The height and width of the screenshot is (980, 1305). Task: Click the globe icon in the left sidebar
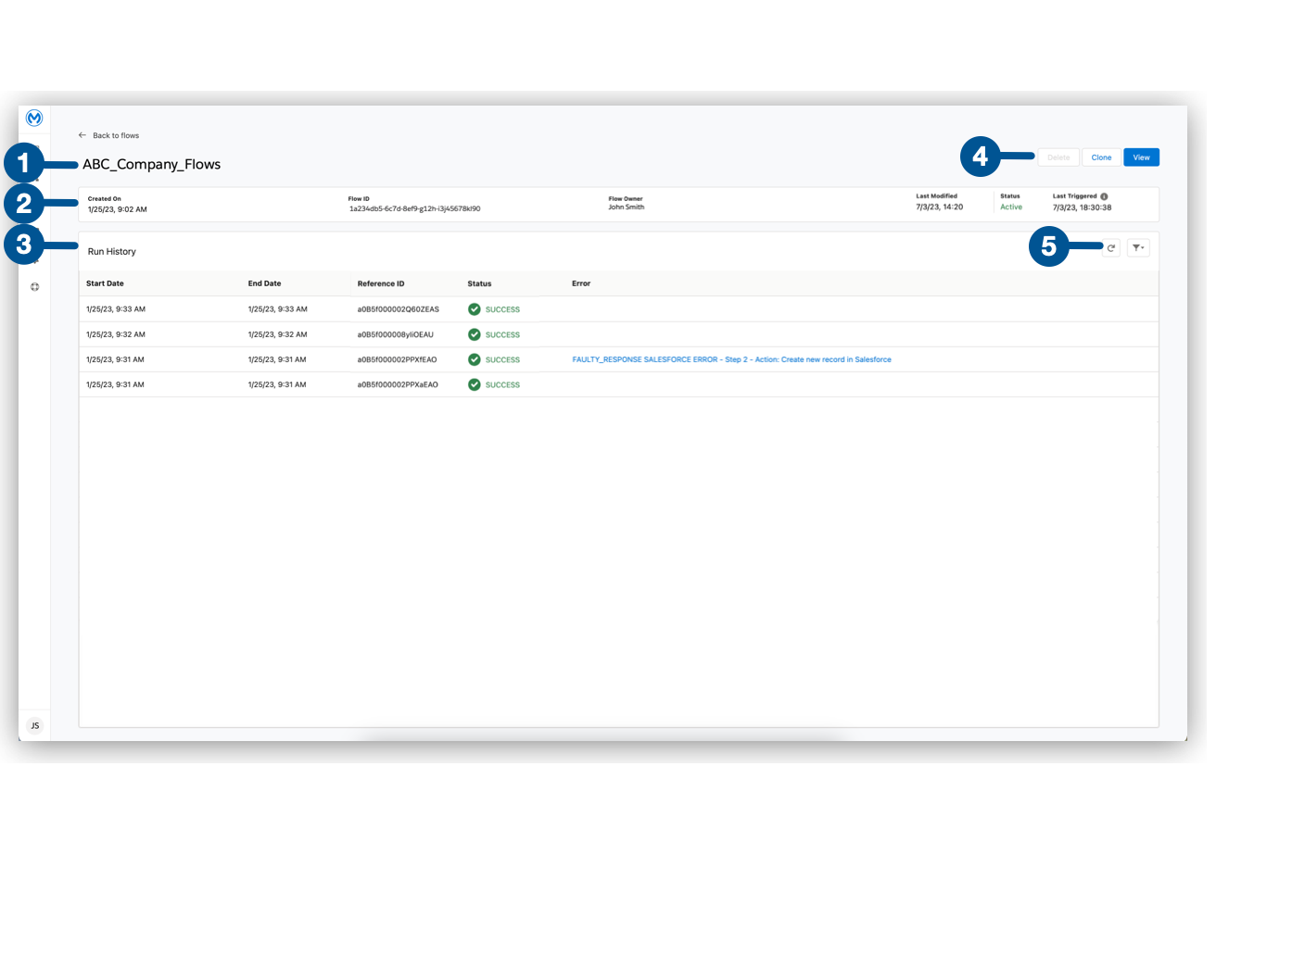34,286
